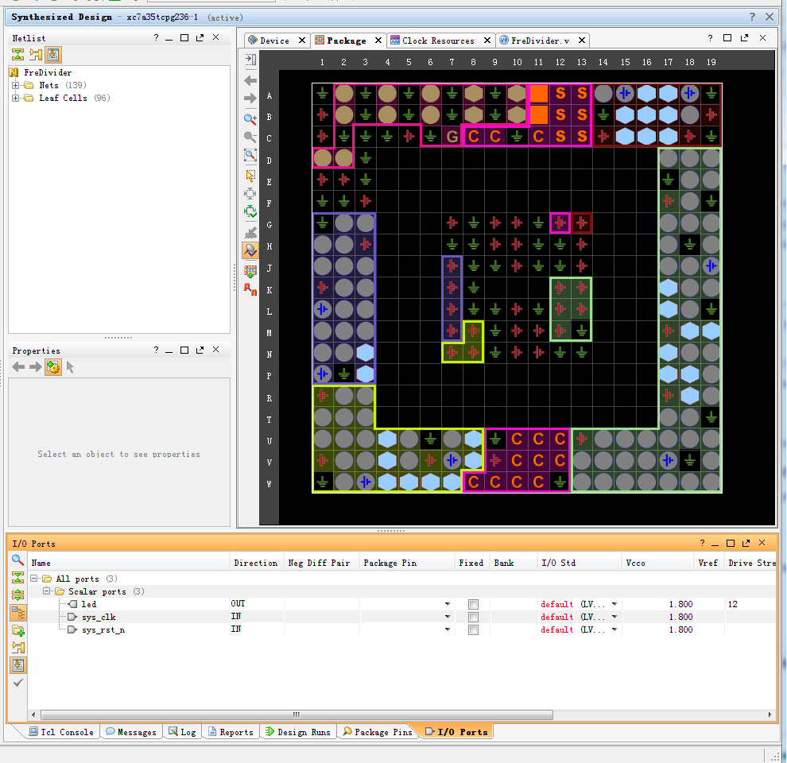This screenshot has width=787, height=763.
Task: Click Collapse All icon in Netlist panel
Action: click(x=17, y=55)
